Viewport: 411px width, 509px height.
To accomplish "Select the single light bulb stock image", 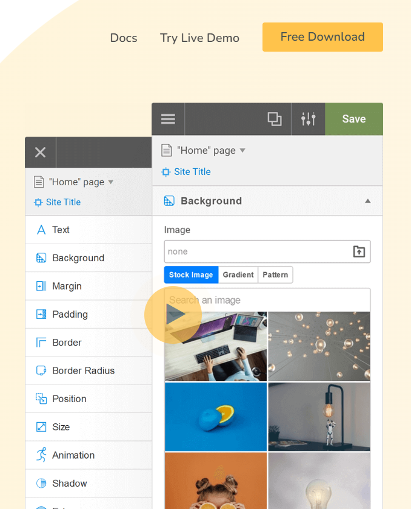I will click(319, 481).
